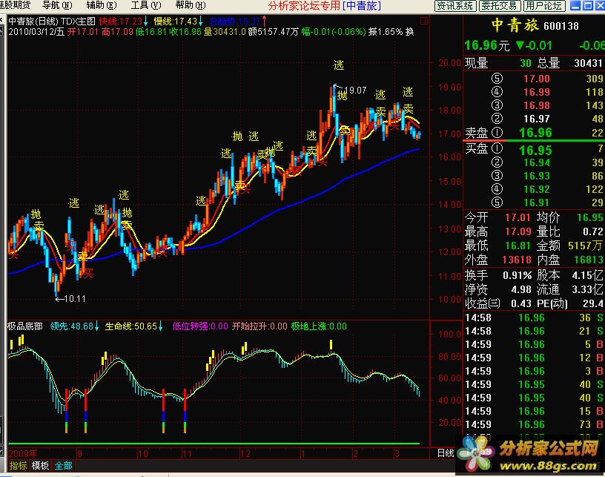
Task: Click the small red square chart-corner icon
Action: (x=424, y=21)
